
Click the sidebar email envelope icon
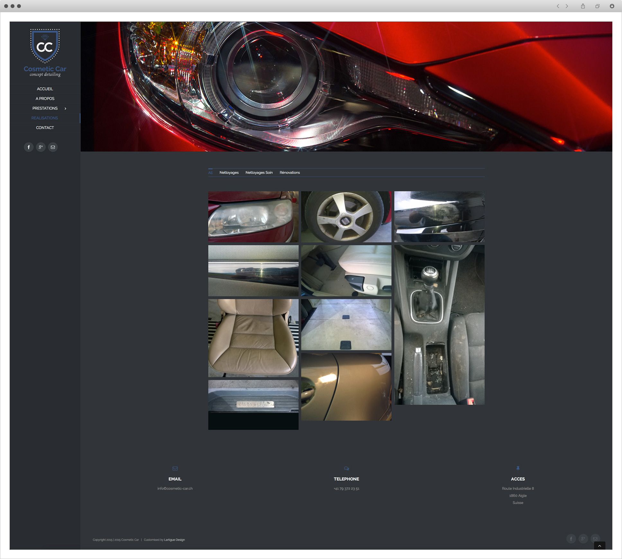click(x=53, y=147)
